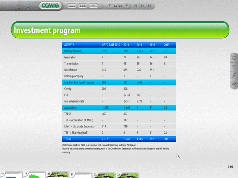
Task: Click the TOTAL row label
Action: click(68, 139)
